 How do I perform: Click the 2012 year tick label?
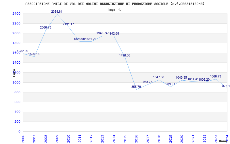pyautogui.click(x=91, y=139)
